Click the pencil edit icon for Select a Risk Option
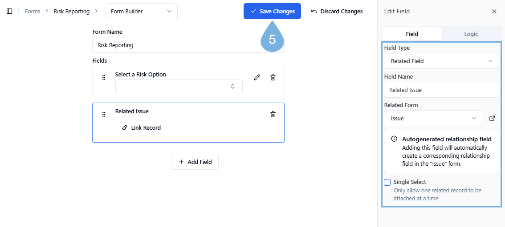The height and width of the screenshot is (227, 505). point(257,77)
